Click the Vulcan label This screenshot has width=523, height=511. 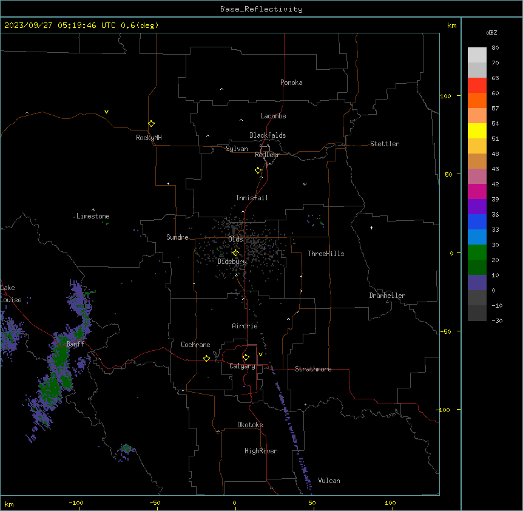(x=329, y=481)
